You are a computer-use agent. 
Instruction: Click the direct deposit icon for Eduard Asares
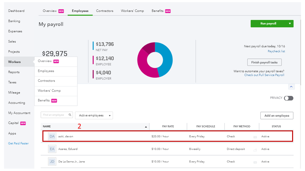coord(255,150)
